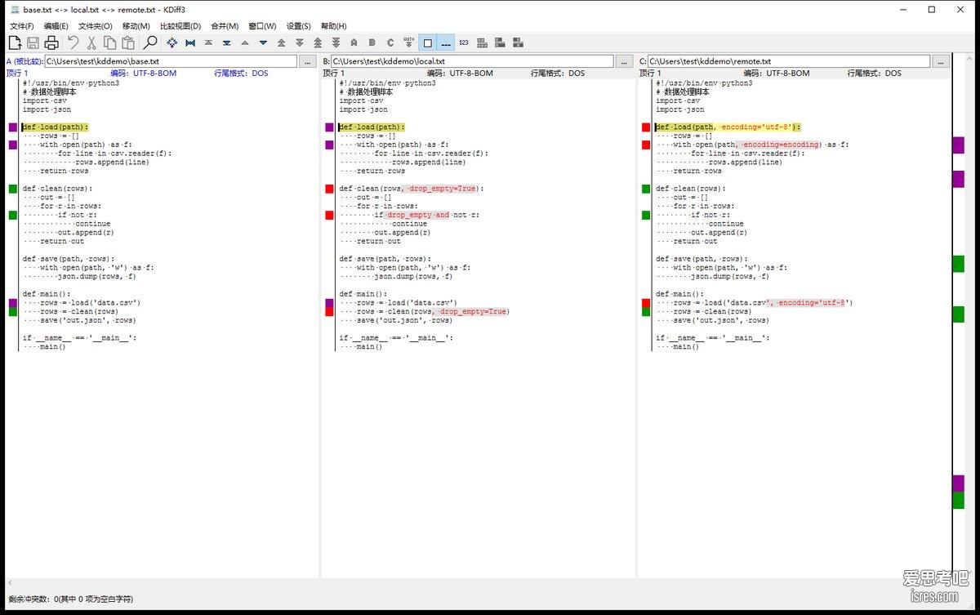
Task: Open the 文件(F) menu
Action: [22, 26]
